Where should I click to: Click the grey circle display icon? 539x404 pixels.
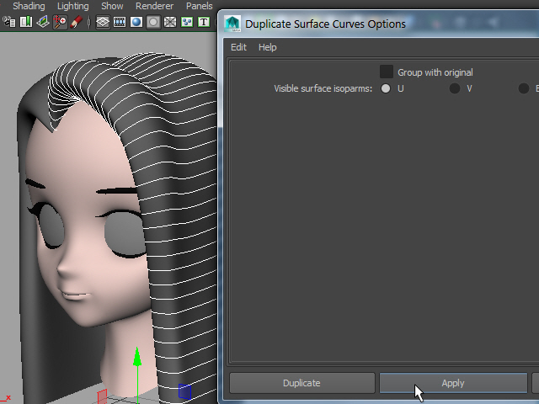coord(152,22)
